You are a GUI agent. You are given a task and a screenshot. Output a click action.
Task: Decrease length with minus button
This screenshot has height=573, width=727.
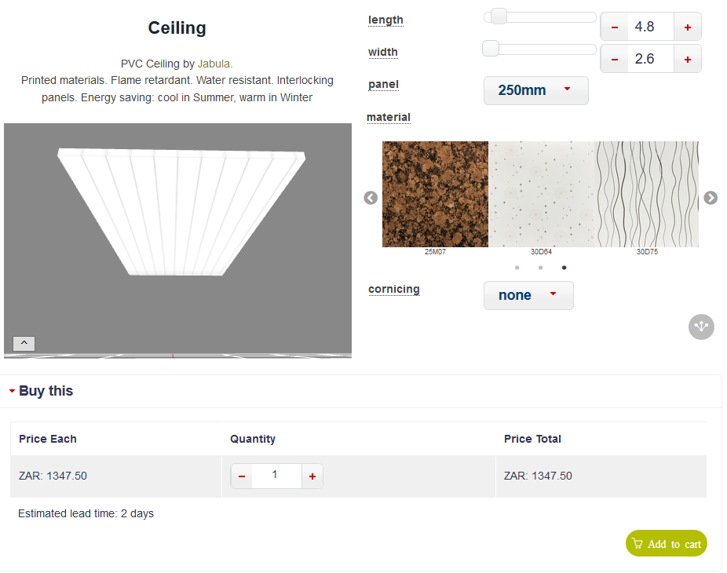tap(614, 27)
